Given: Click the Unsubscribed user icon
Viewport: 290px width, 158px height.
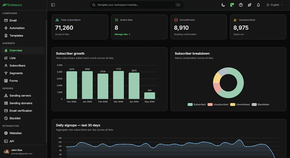Looking at the screenshot, I should pos(235,20).
